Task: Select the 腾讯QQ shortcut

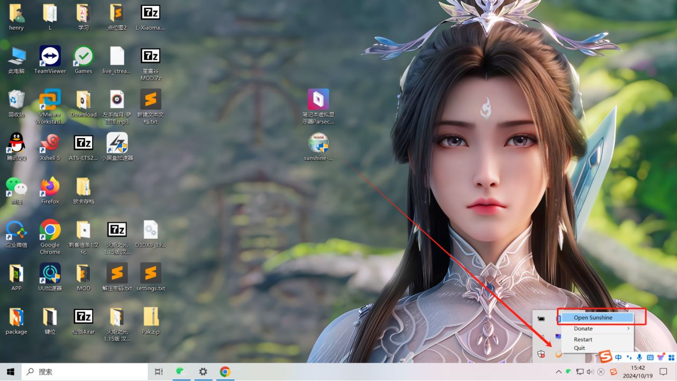Action: coord(16,147)
